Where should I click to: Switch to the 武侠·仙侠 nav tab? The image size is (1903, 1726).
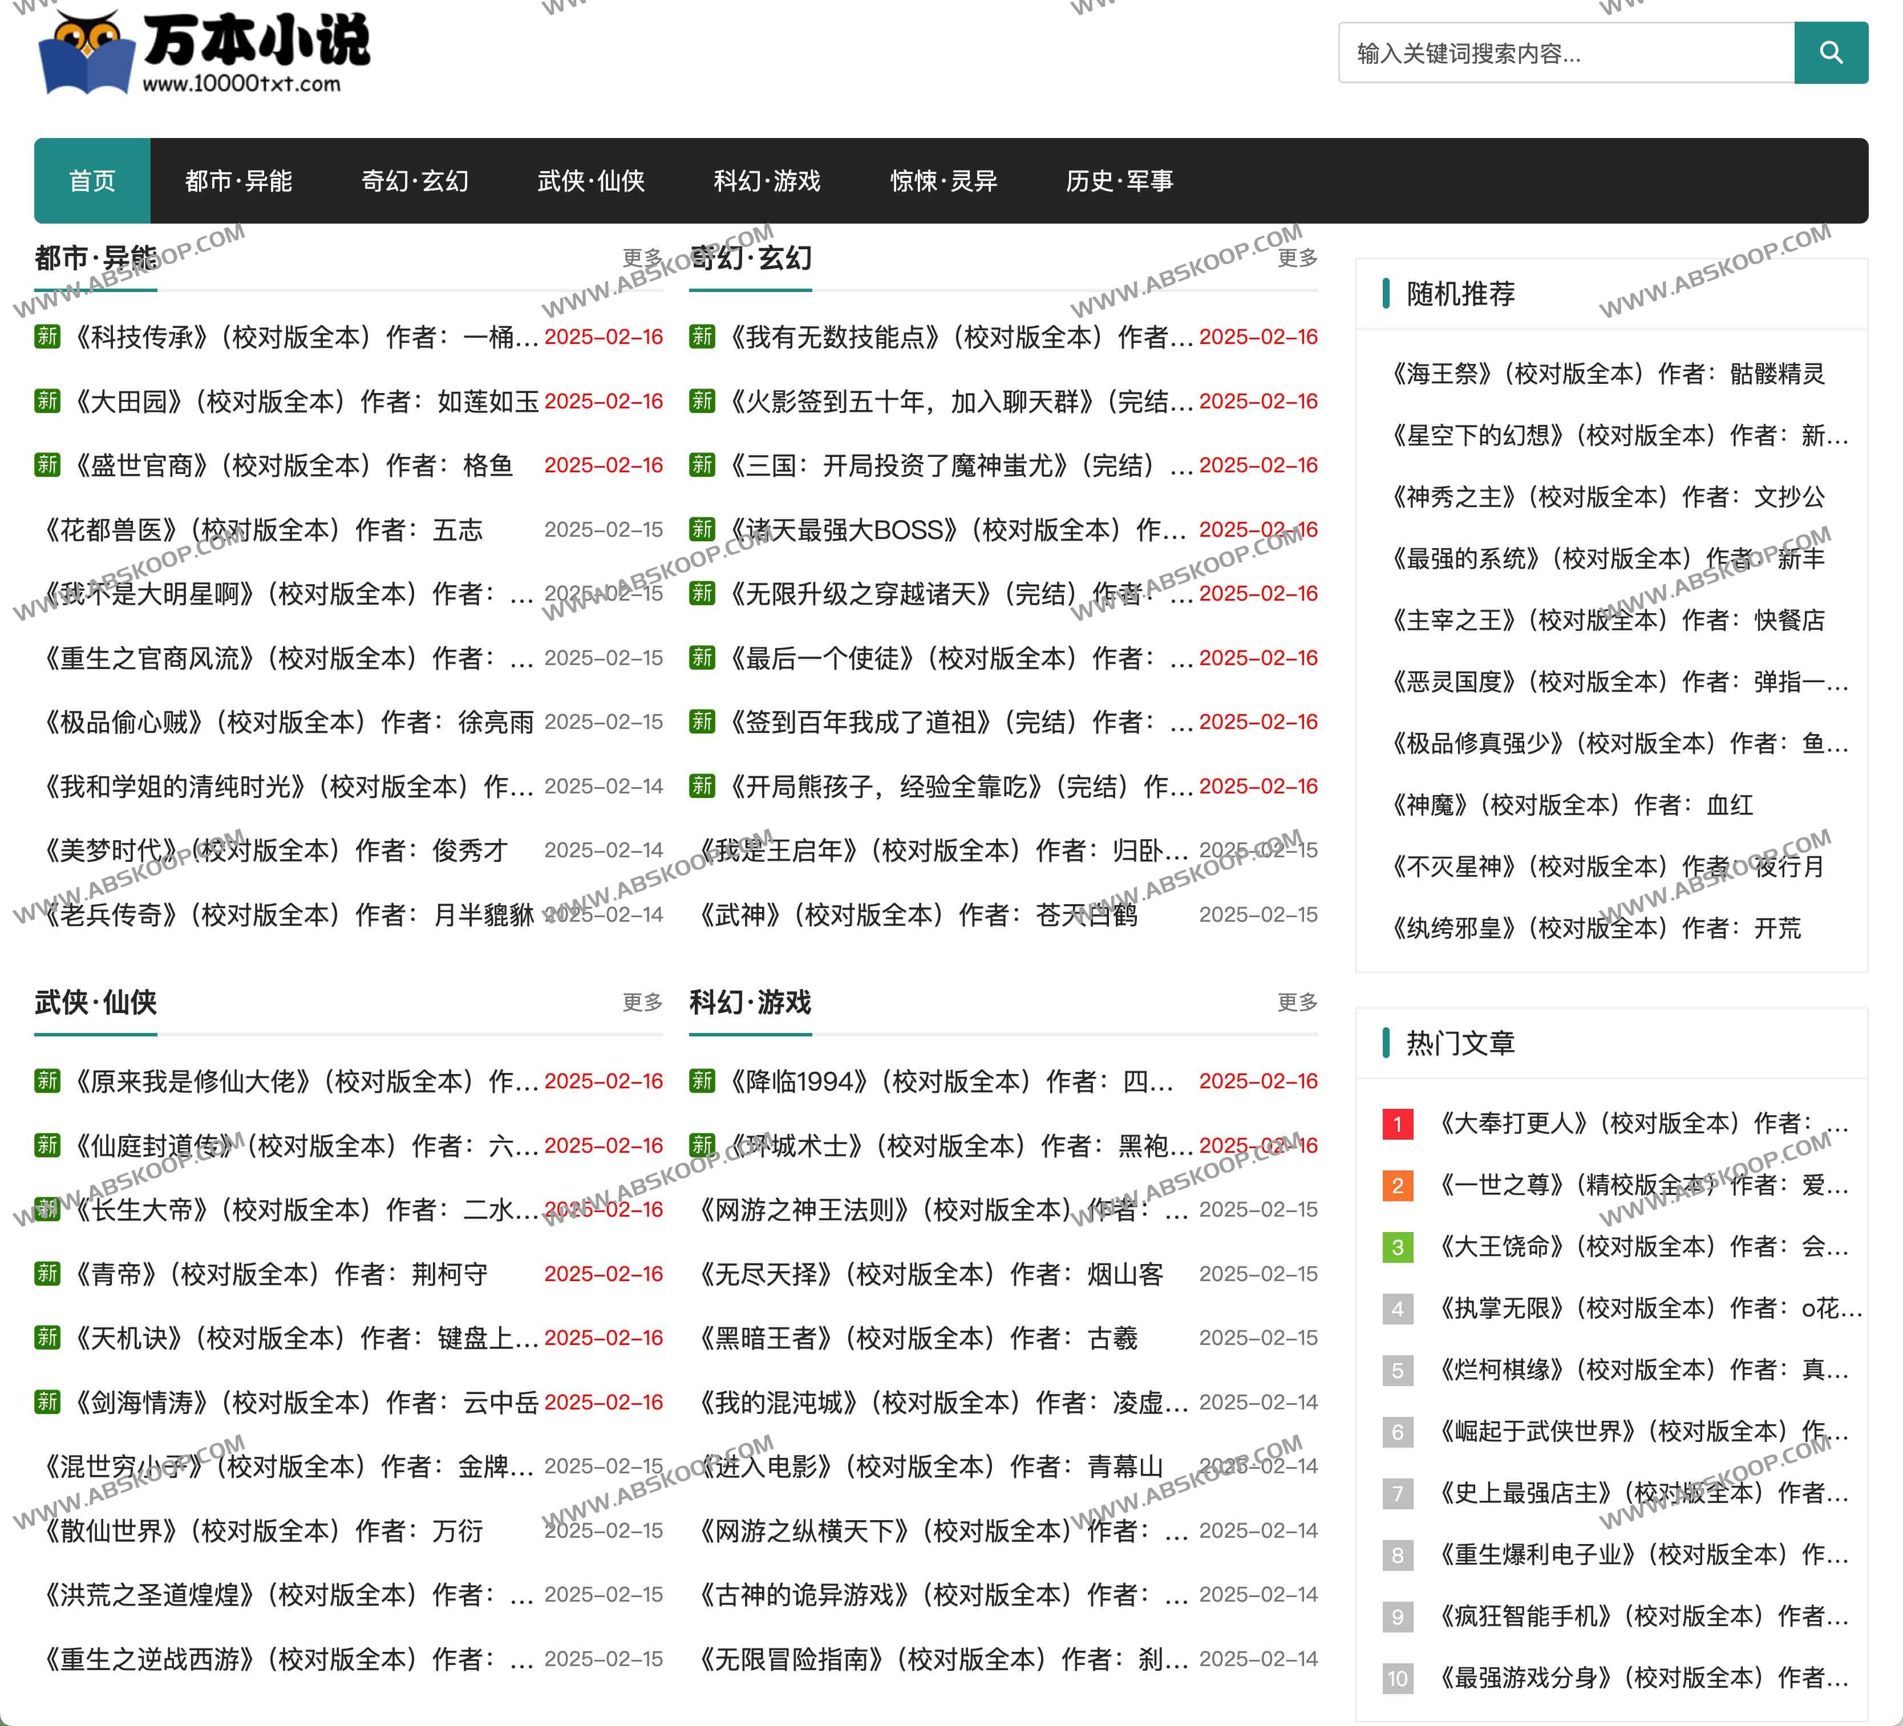[x=591, y=181]
